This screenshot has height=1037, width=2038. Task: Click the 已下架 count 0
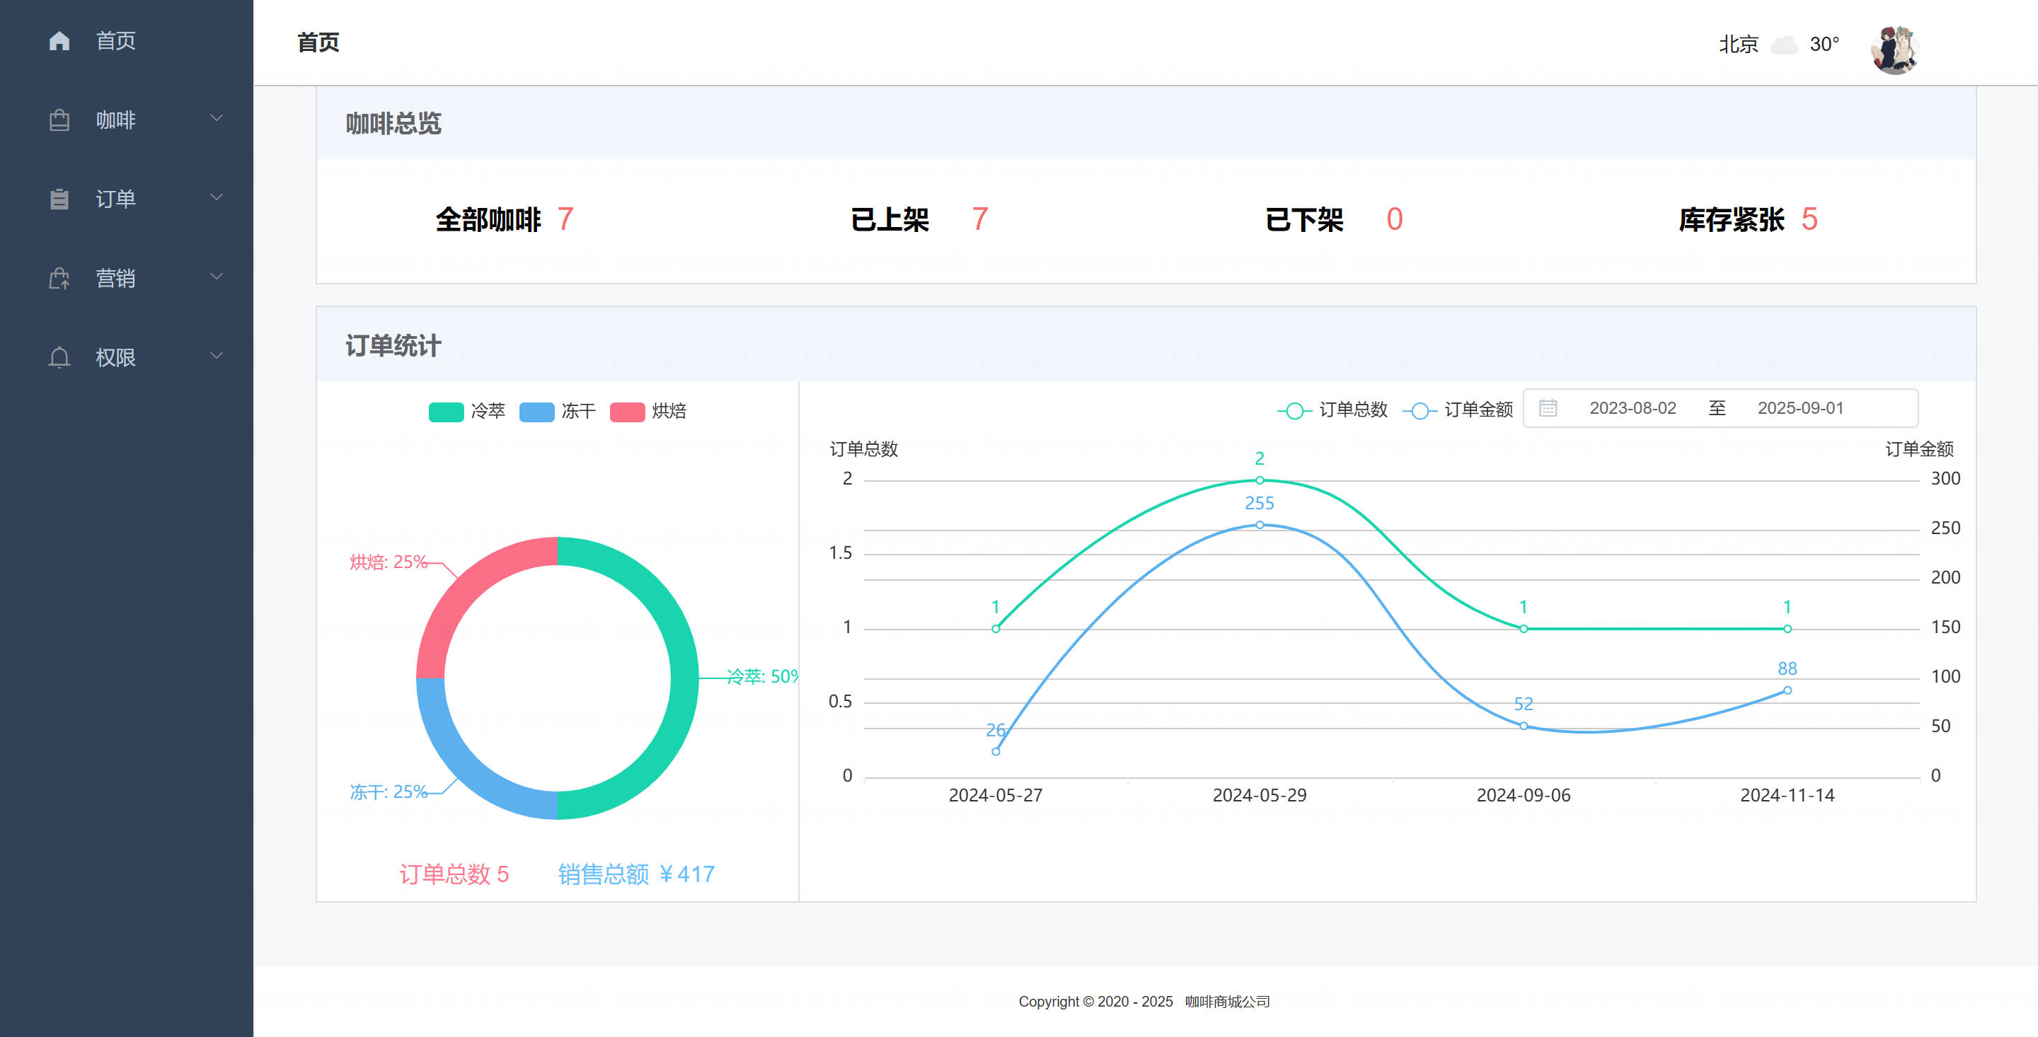click(x=1395, y=219)
